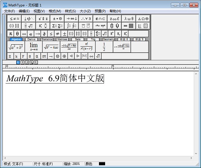Insert infinity symbol next to theta
The width and height of the screenshot is (201, 168).
pos(24,34)
